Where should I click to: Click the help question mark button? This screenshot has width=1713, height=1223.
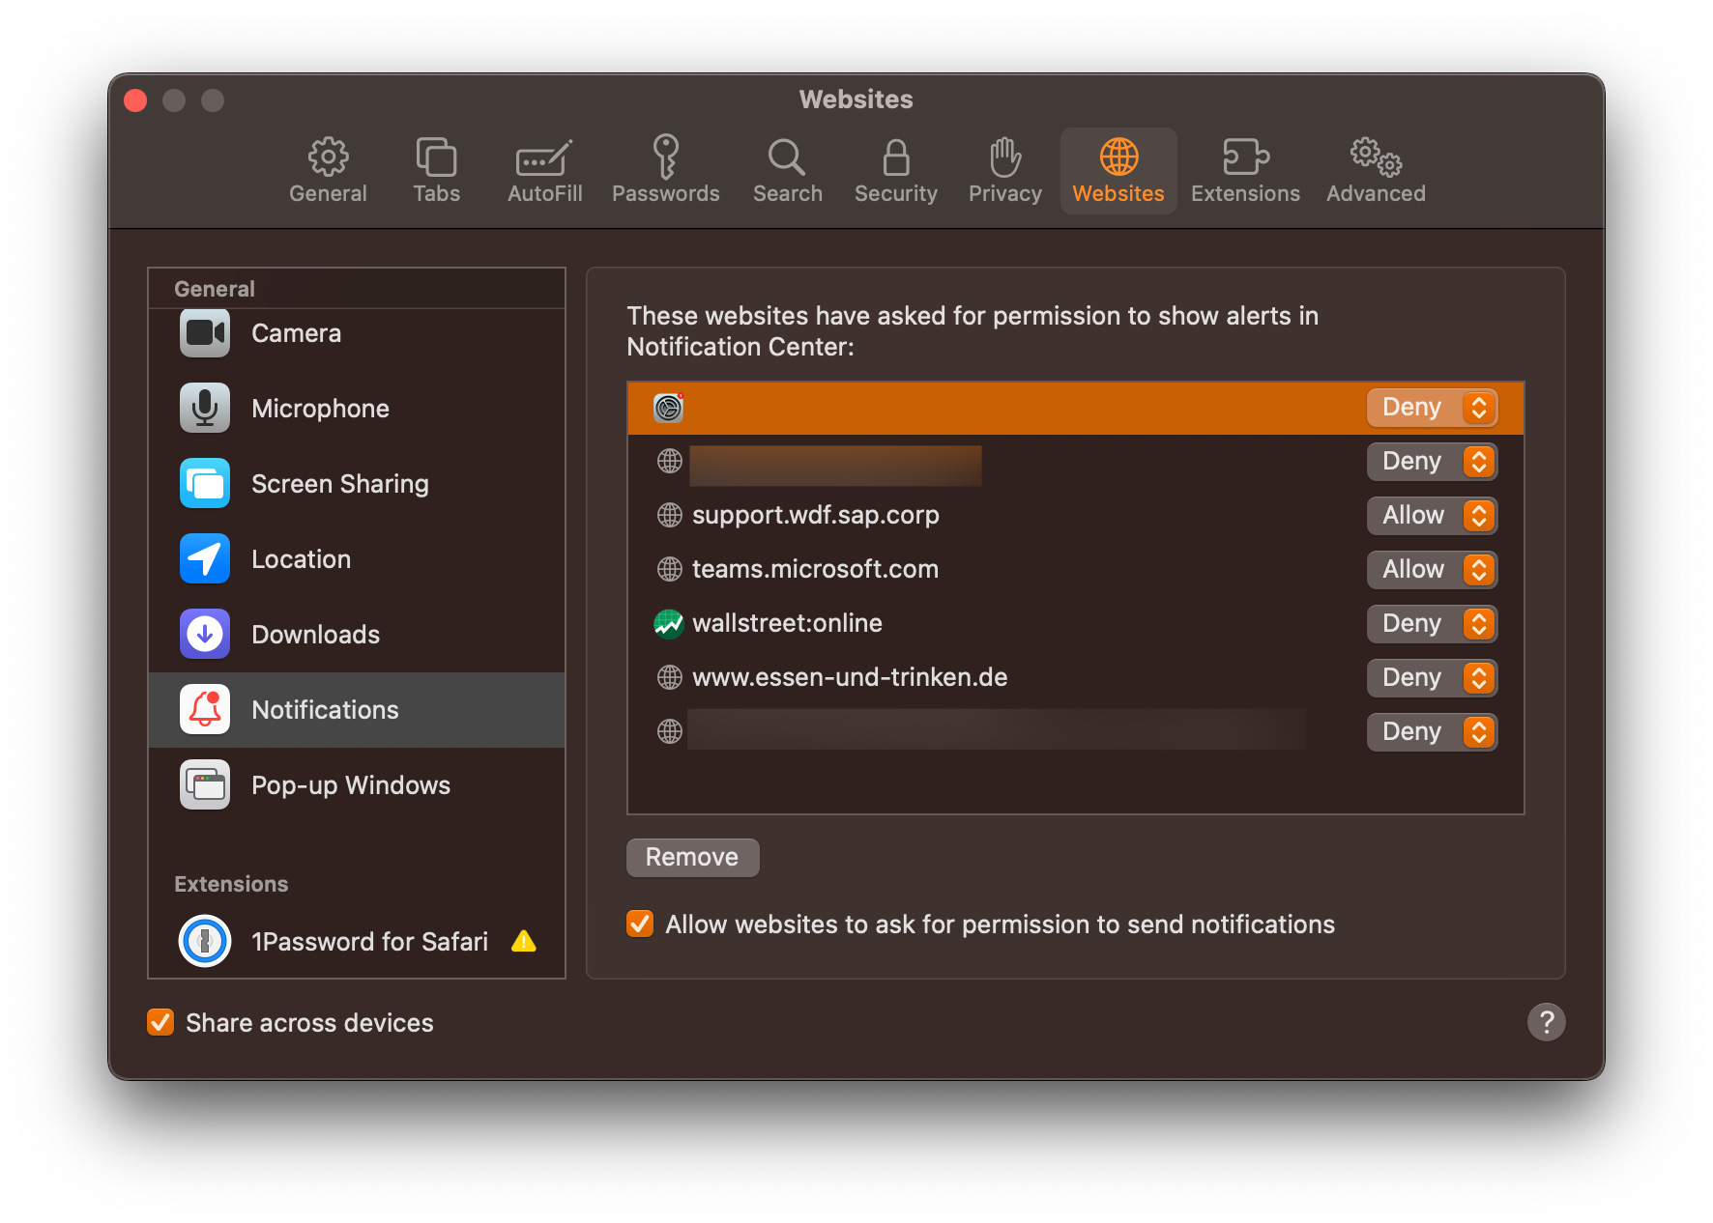[1546, 1022]
